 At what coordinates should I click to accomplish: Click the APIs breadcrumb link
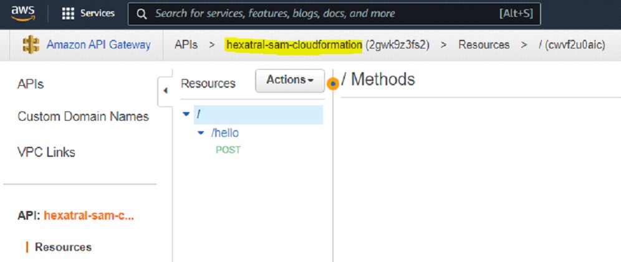tap(186, 45)
